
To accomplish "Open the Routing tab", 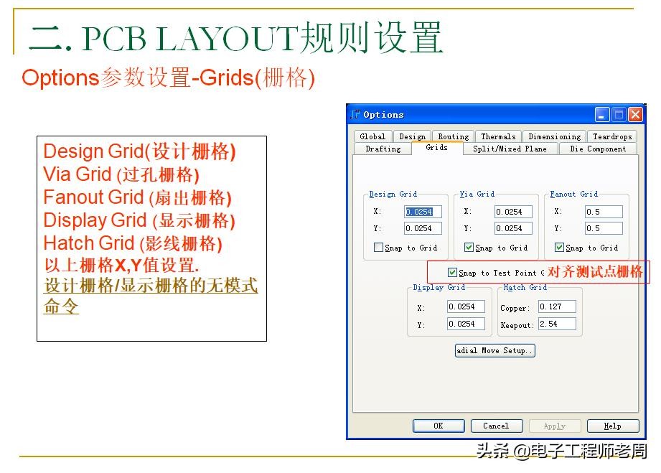I will 454,136.
